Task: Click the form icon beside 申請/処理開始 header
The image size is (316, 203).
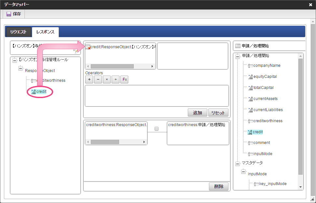Action: tap(238, 46)
